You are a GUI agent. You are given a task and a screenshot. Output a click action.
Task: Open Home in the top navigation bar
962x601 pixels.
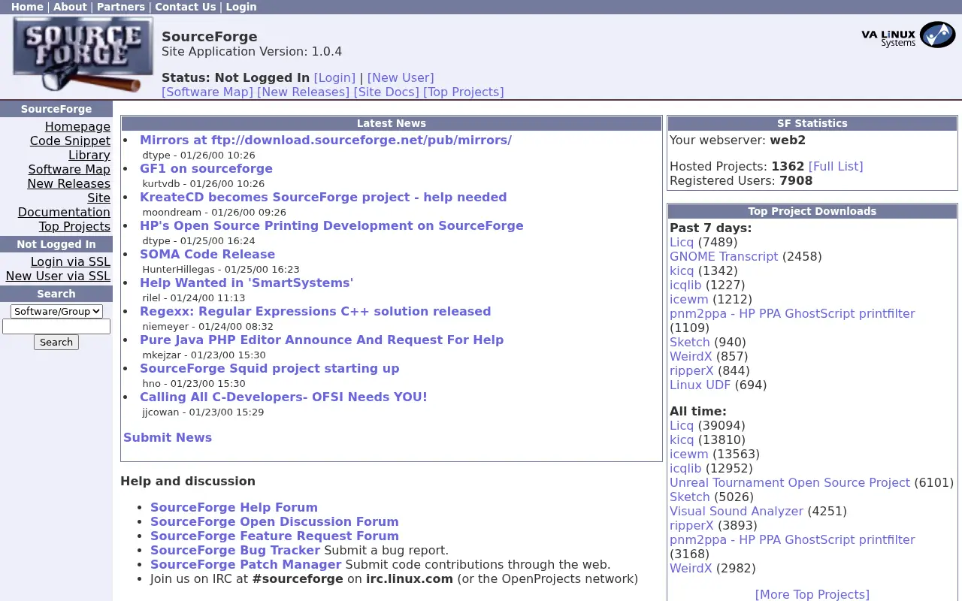point(27,7)
